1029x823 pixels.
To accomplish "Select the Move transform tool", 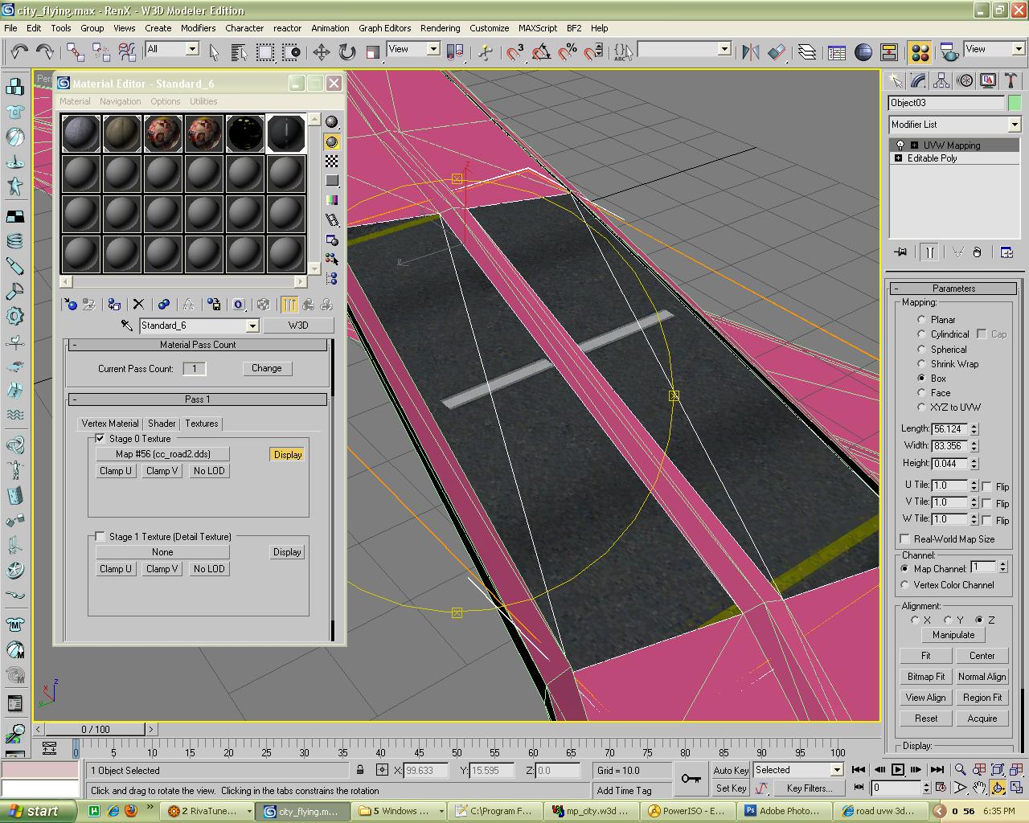I will coord(321,52).
